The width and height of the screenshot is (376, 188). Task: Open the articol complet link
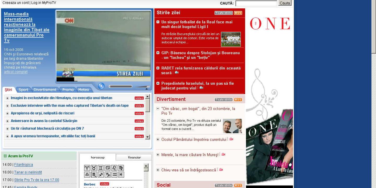pos(16,72)
